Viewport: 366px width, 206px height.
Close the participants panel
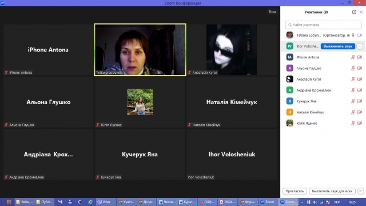361,12
